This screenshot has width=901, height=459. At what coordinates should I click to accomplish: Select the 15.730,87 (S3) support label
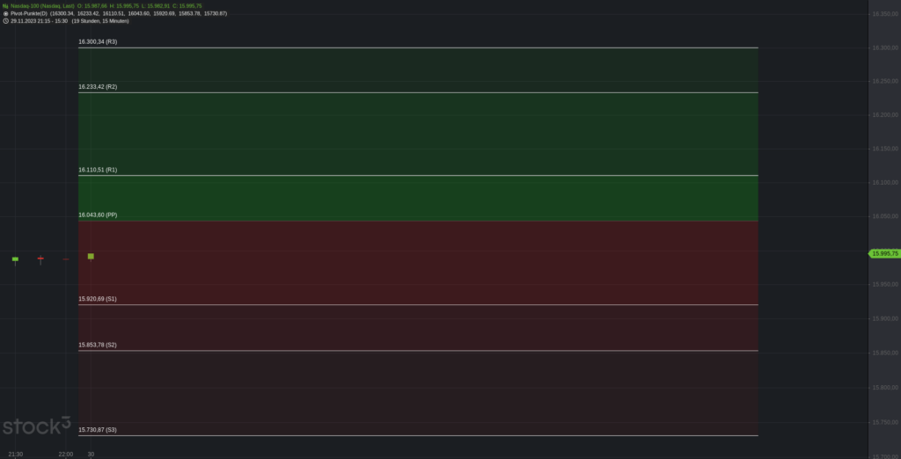pyautogui.click(x=98, y=429)
